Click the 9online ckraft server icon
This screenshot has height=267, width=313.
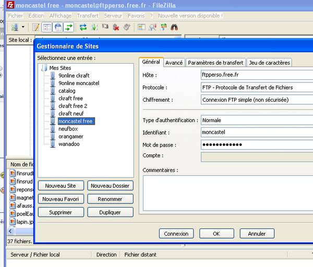[53, 76]
